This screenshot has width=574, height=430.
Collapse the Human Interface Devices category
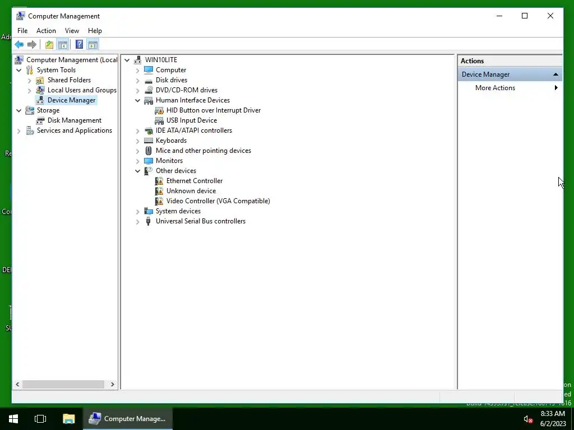(x=138, y=100)
